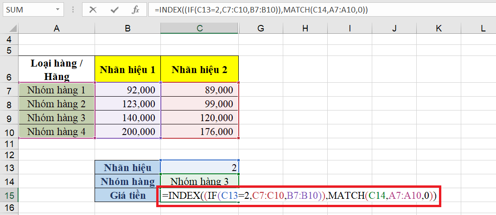Screen dimensions: 496x215
Task: Select column A header
Action: [x=57, y=29]
